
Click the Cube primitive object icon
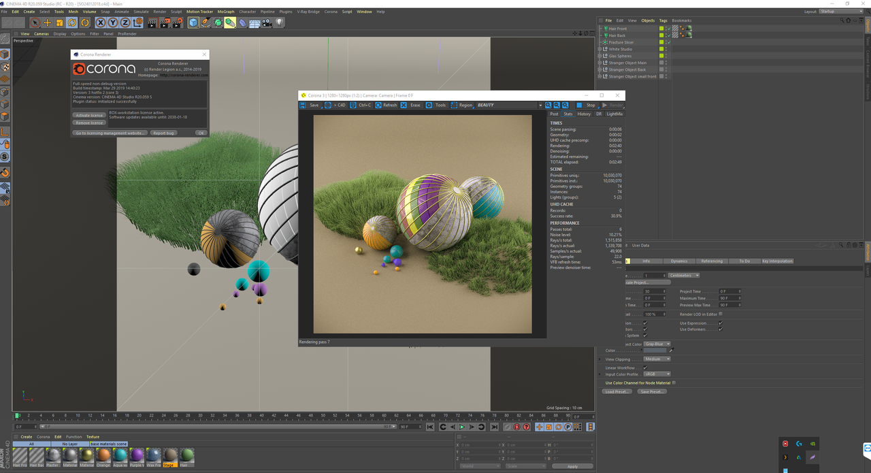(x=193, y=23)
